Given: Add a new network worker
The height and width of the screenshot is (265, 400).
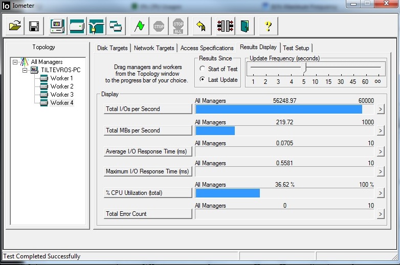Looking at the screenshot, I should click(97, 26).
